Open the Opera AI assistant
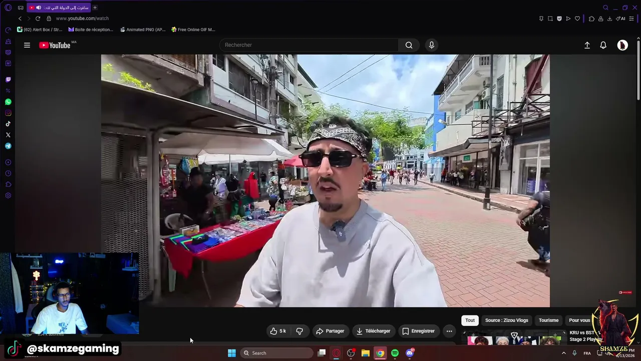This screenshot has height=361, width=641. pyautogui.click(x=621, y=19)
